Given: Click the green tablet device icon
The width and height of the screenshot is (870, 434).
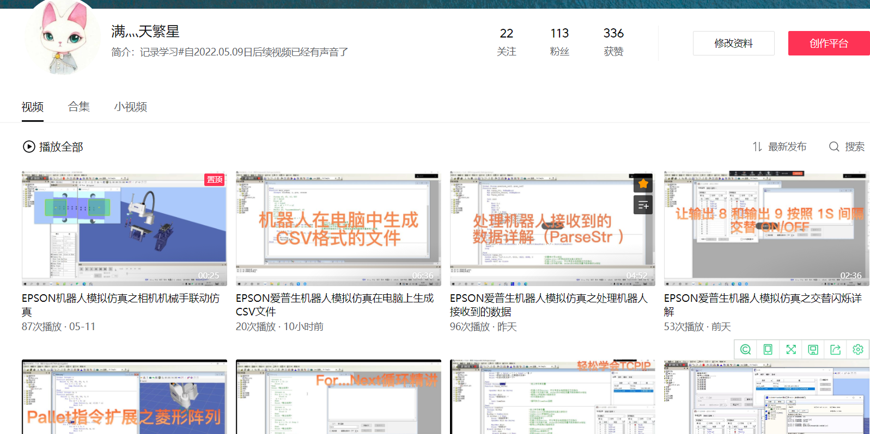Looking at the screenshot, I should (x=768, y=350).
